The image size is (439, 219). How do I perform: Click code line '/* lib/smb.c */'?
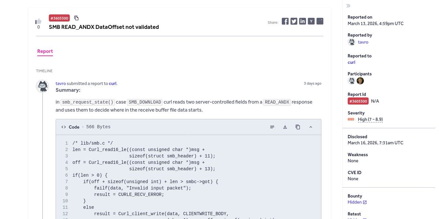pyautogui.click(x=93, y=143)
